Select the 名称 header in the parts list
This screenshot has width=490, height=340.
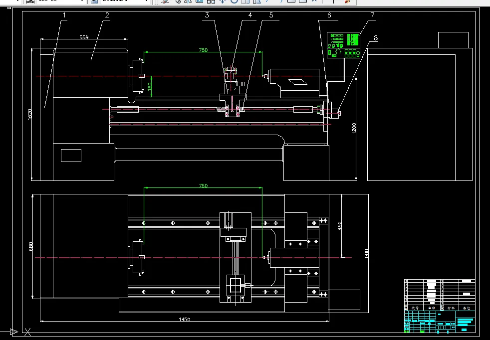[432, 308]
